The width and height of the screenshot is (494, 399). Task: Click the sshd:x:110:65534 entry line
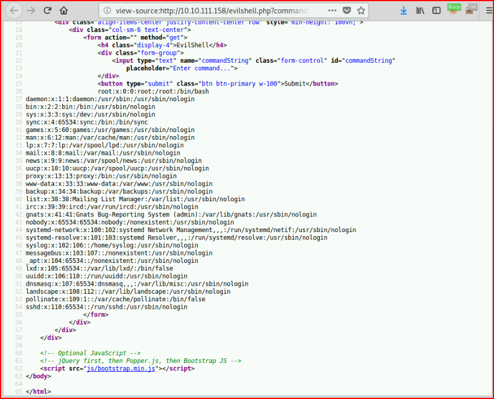(106, 307)
